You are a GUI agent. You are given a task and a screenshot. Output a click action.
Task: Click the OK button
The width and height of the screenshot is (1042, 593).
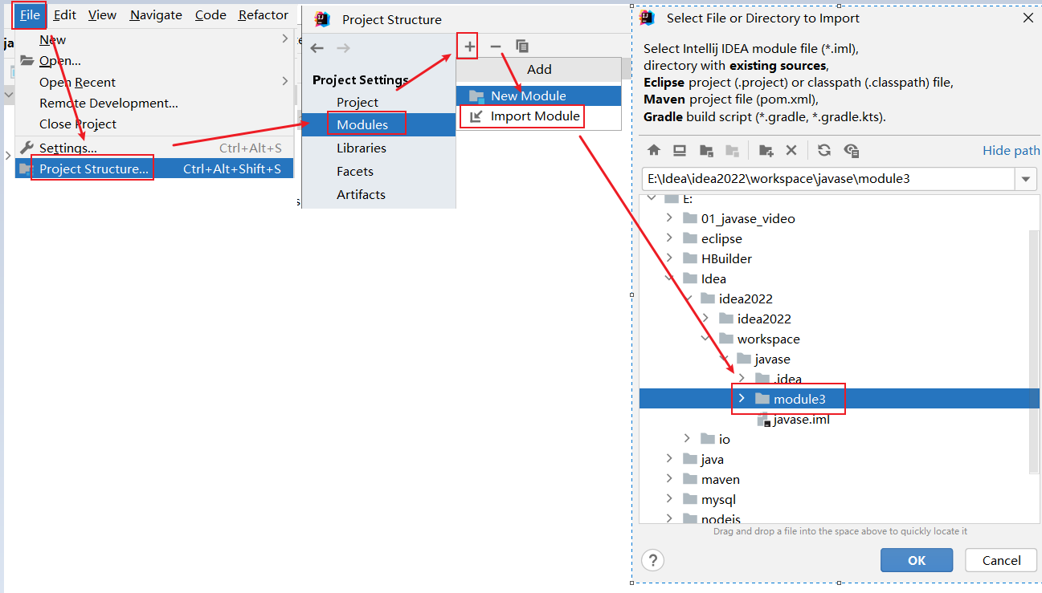tap(916, 560)
